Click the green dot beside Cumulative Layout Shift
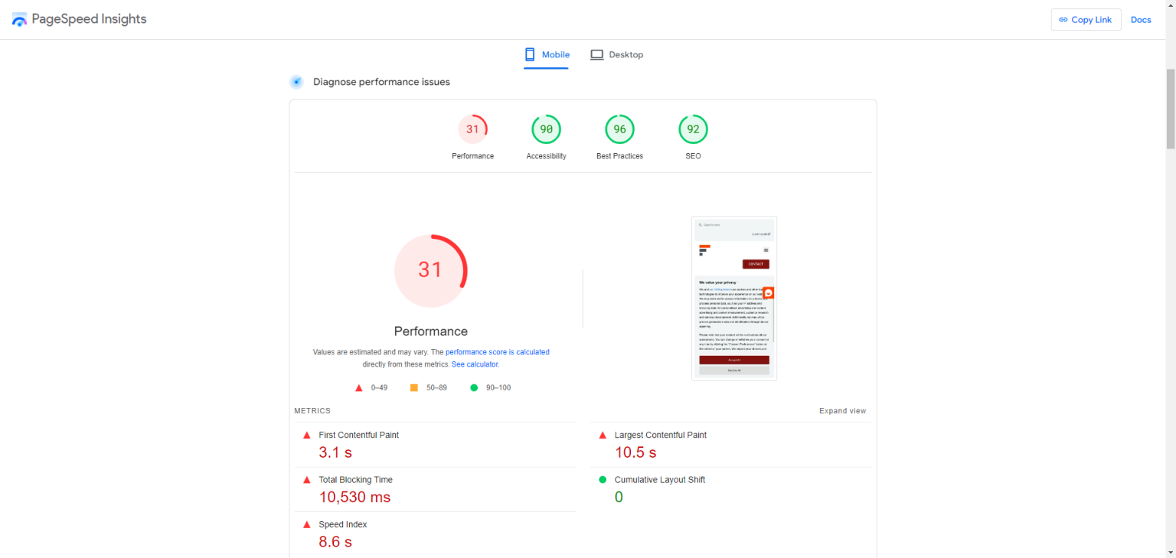The height and width of the screenshot is (558, 1176). tap(603, 480)
